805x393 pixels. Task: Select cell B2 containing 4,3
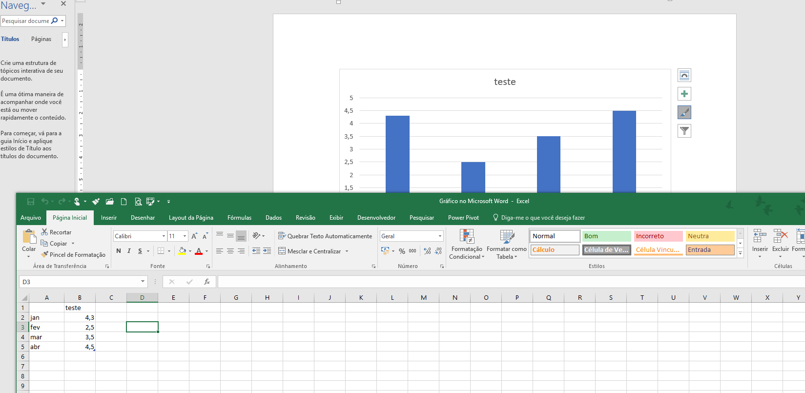pyautogui.click(x=80, y=318)
